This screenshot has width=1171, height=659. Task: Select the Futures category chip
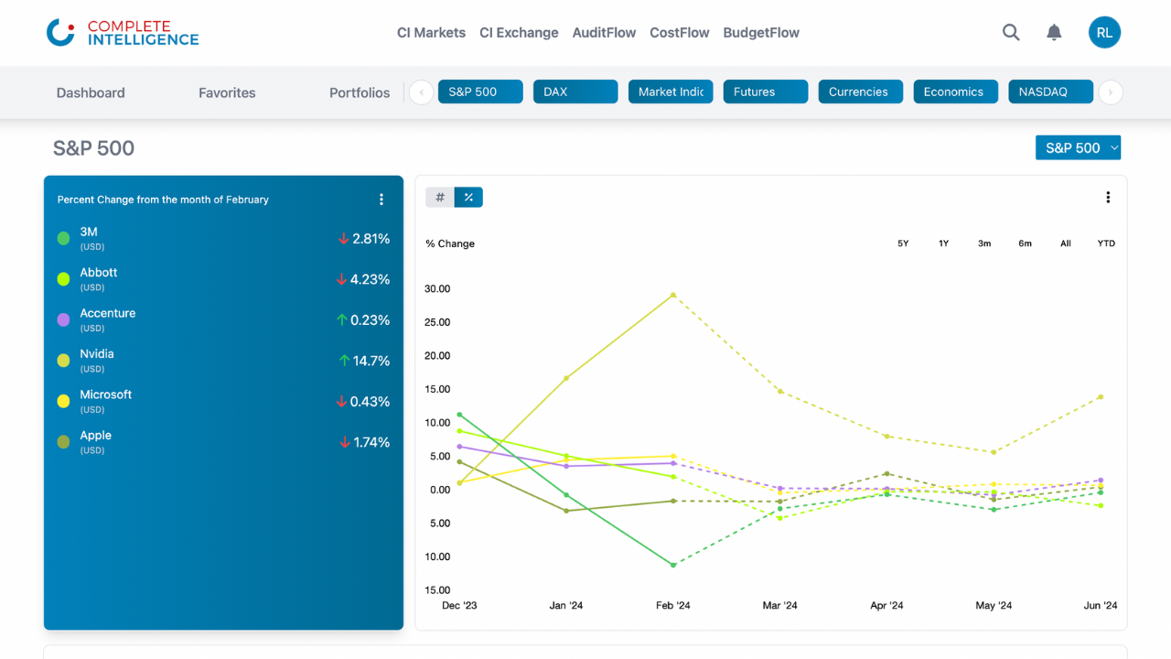click(766, 92)
